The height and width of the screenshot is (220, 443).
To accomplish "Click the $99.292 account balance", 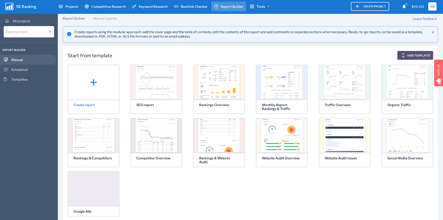I will [418, 7].
